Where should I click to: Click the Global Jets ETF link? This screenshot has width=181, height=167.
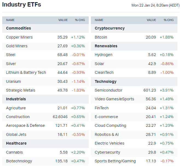click(16, 134)
